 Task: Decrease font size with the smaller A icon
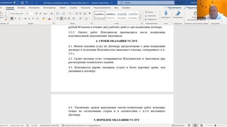(40, 13)
